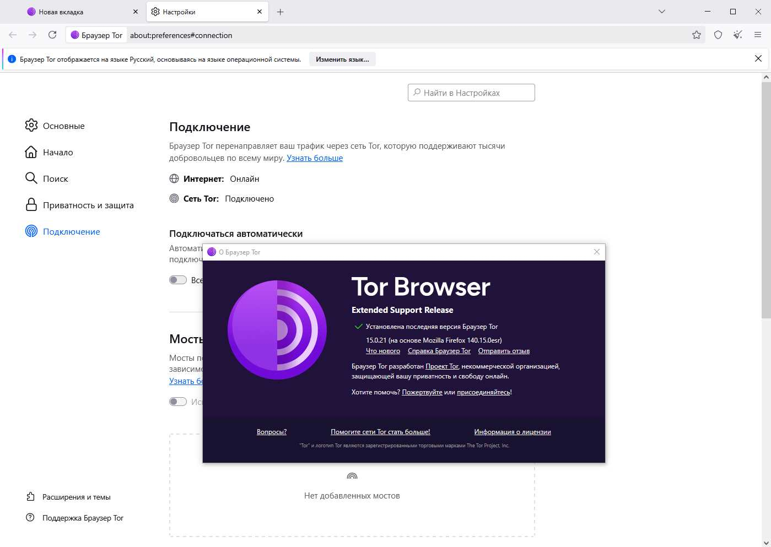
Task: Open the hamburger application menu
Action: point(758,35)
